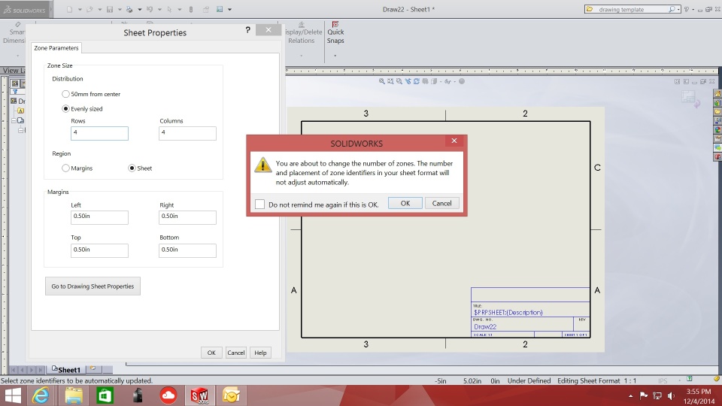Click the 3D Drawing View icon
722x406 pixels.
pyautogui.click(x=425, y=81)
